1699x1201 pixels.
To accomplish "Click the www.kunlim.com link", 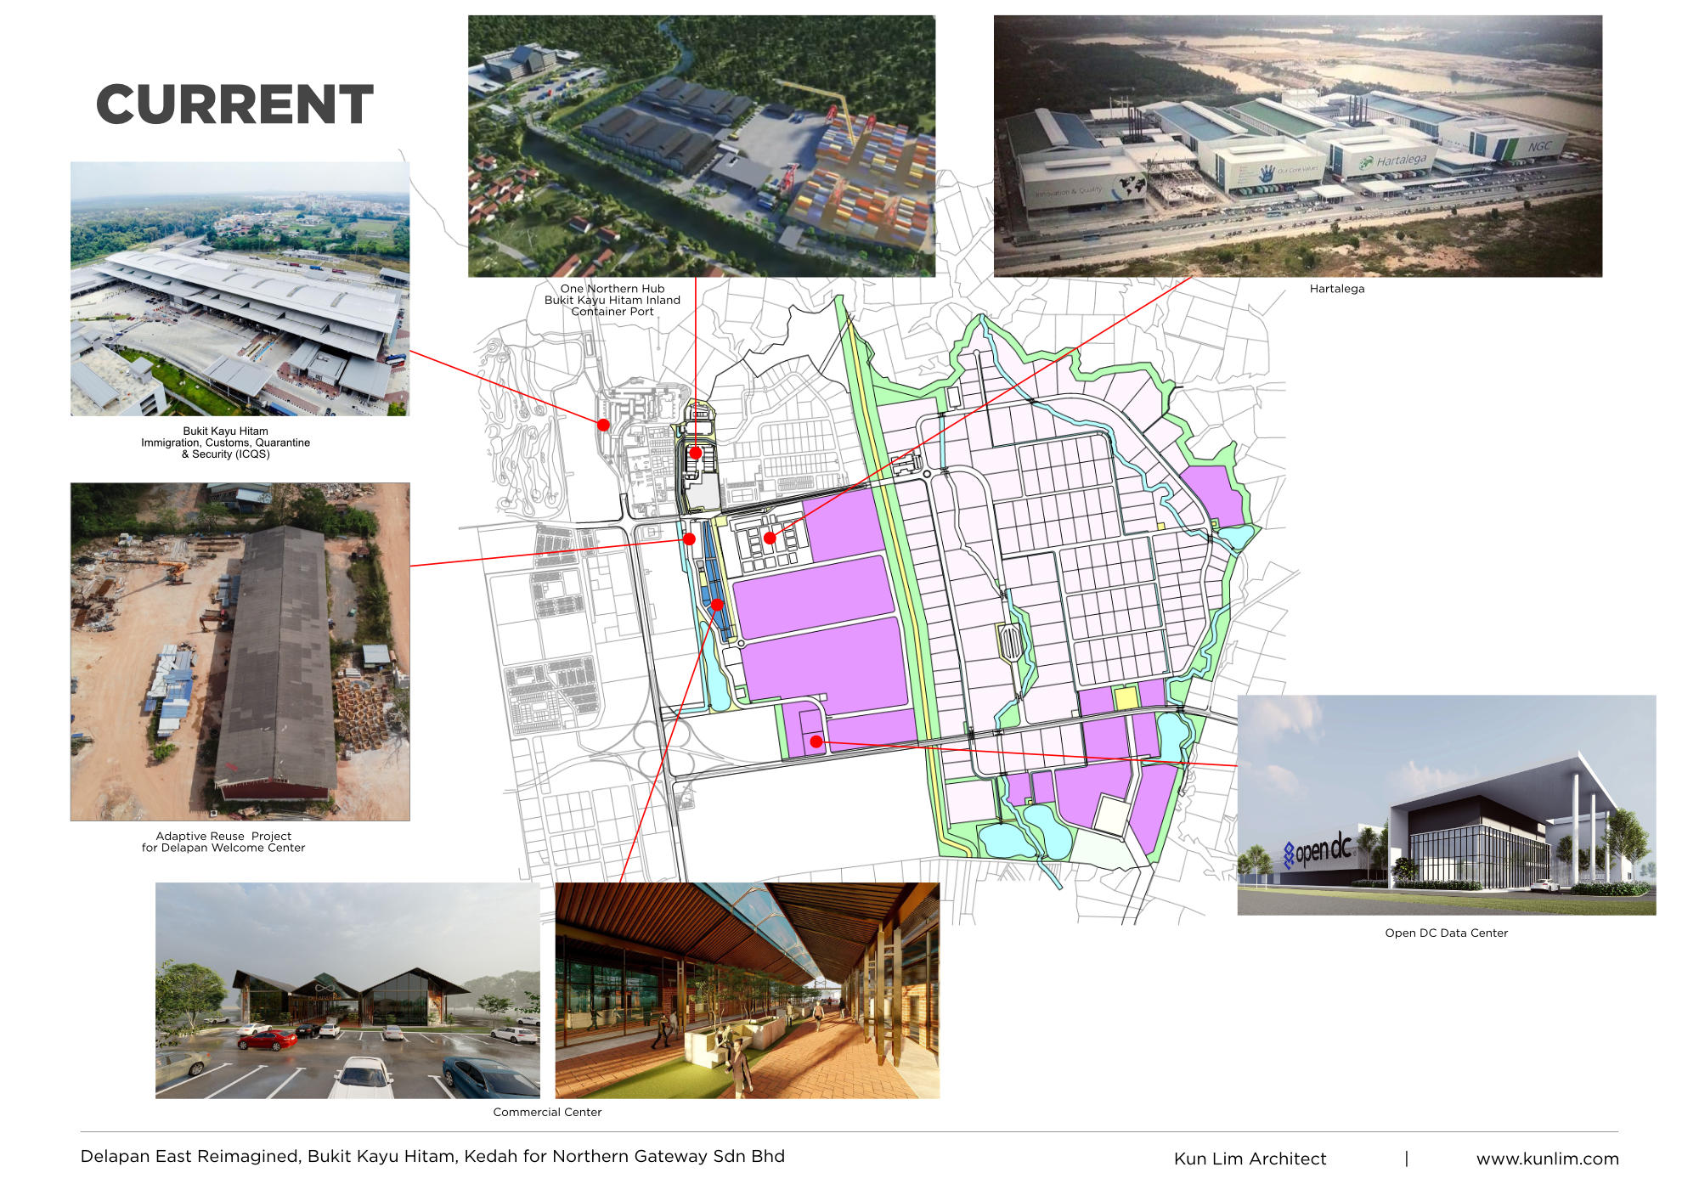I will [1547, 1159].
